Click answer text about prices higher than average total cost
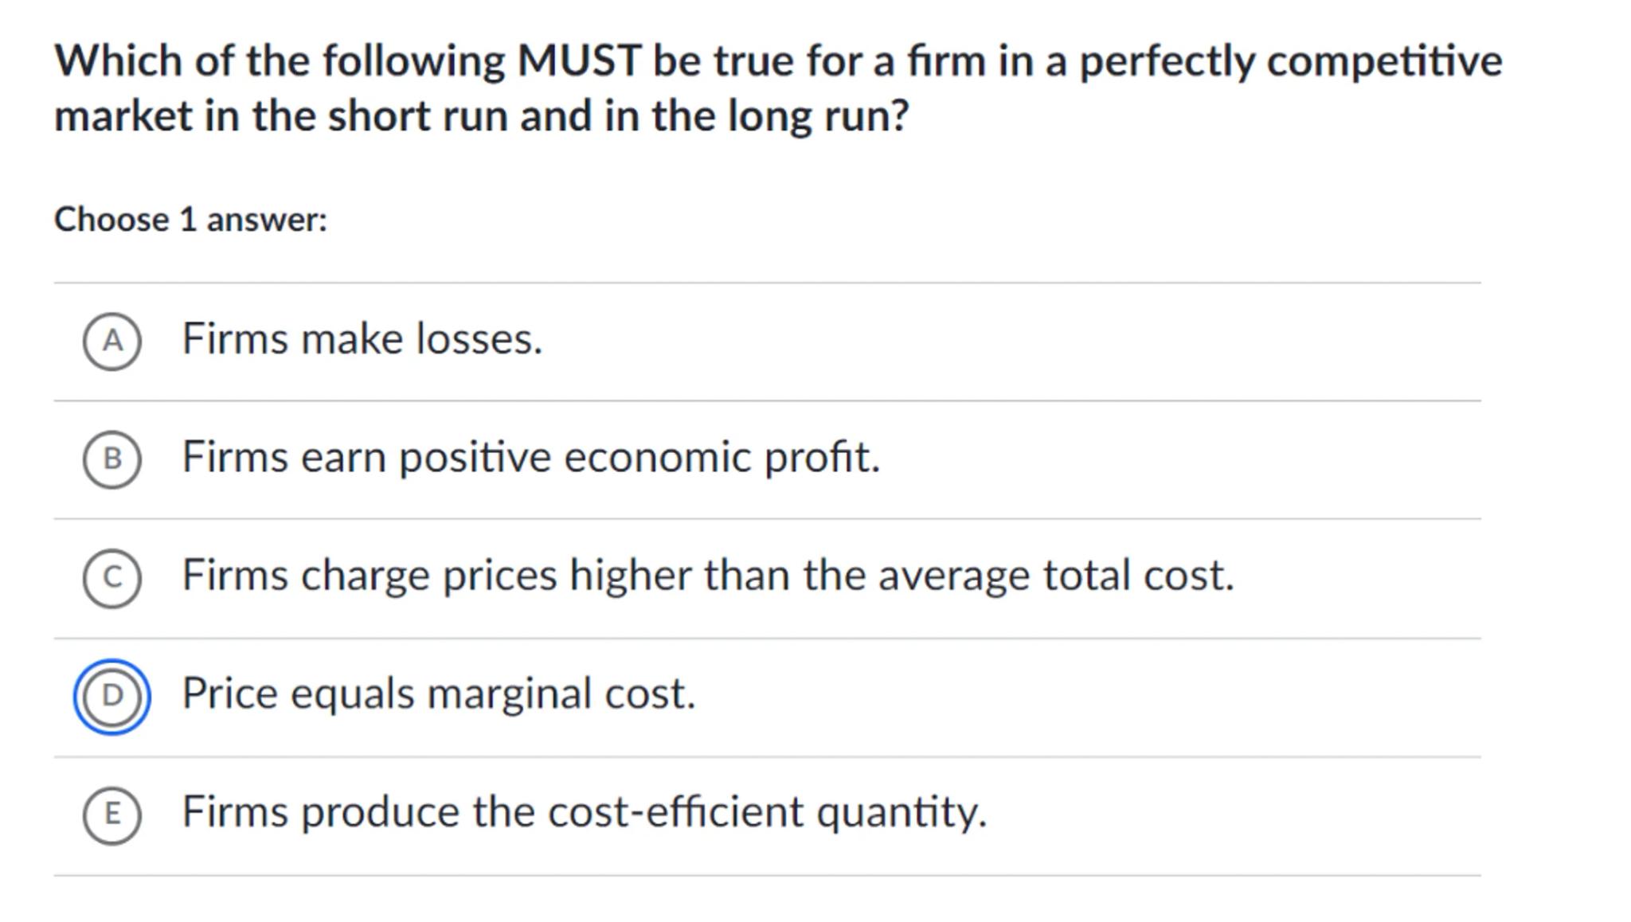Viewport: 1631px width, 922px height. pos(707,576)
